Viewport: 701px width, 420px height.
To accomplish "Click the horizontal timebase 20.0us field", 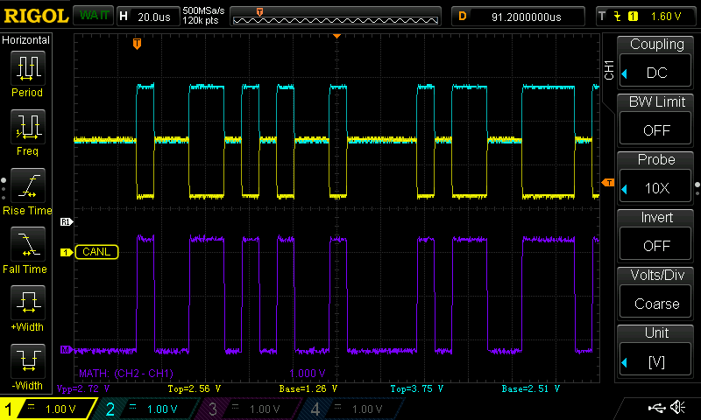I will pos(147,17).
